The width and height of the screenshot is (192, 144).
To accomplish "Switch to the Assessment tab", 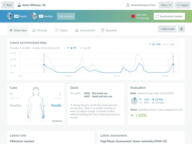I will click(85, 30).
